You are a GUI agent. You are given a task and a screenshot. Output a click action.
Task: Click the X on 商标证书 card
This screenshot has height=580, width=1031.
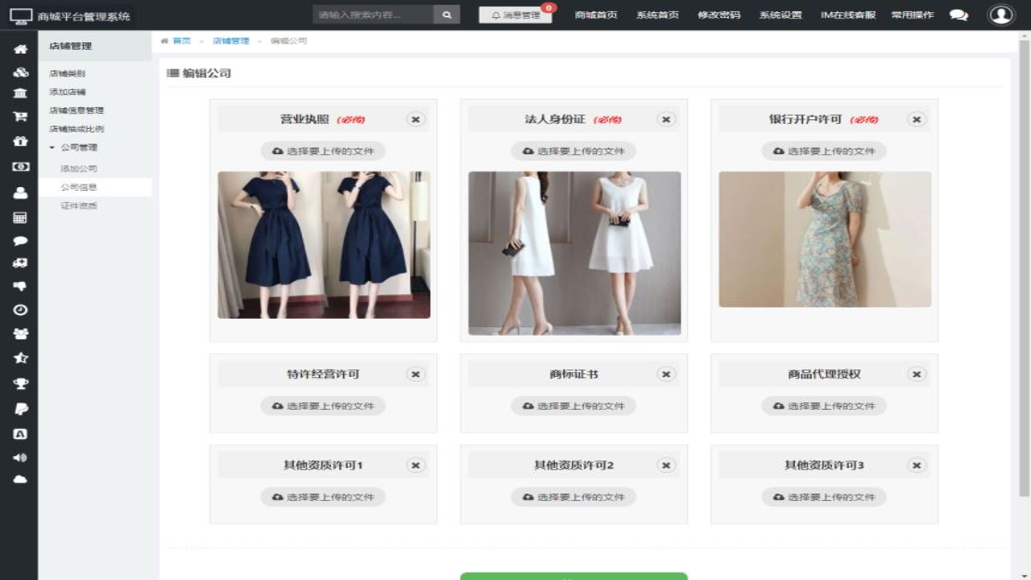point(666,375)
